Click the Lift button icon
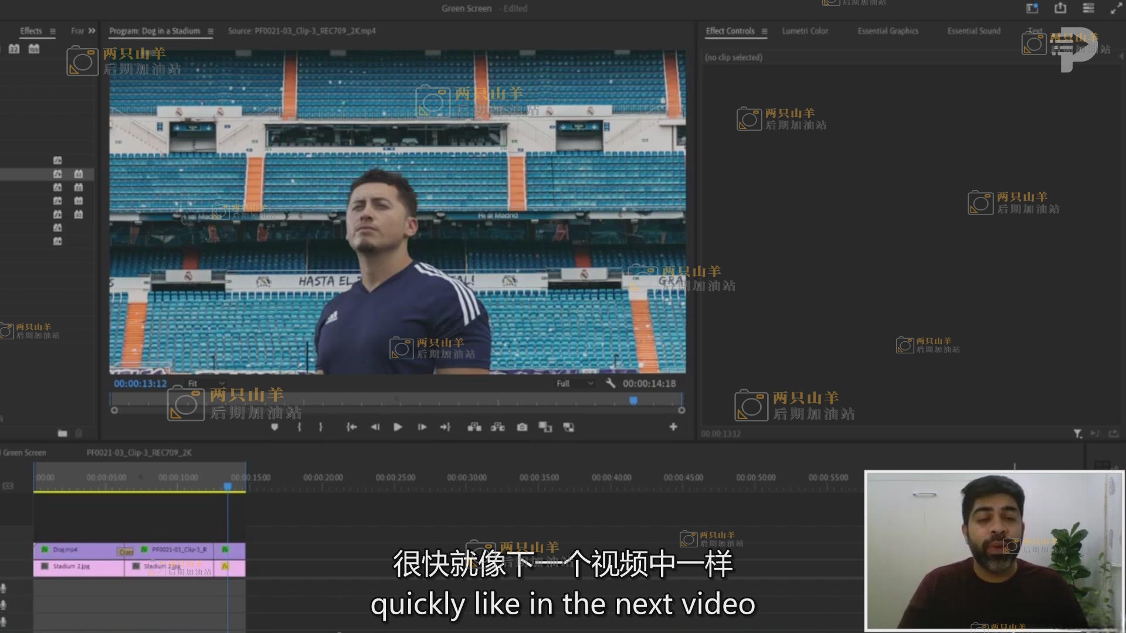1126x633 pixels. (x=474, y=427)
